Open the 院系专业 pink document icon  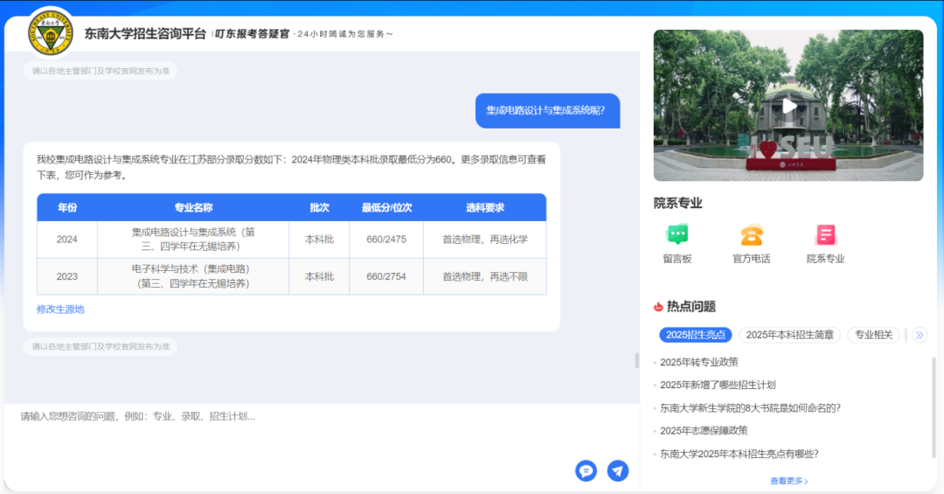click(x=825, y=234)
